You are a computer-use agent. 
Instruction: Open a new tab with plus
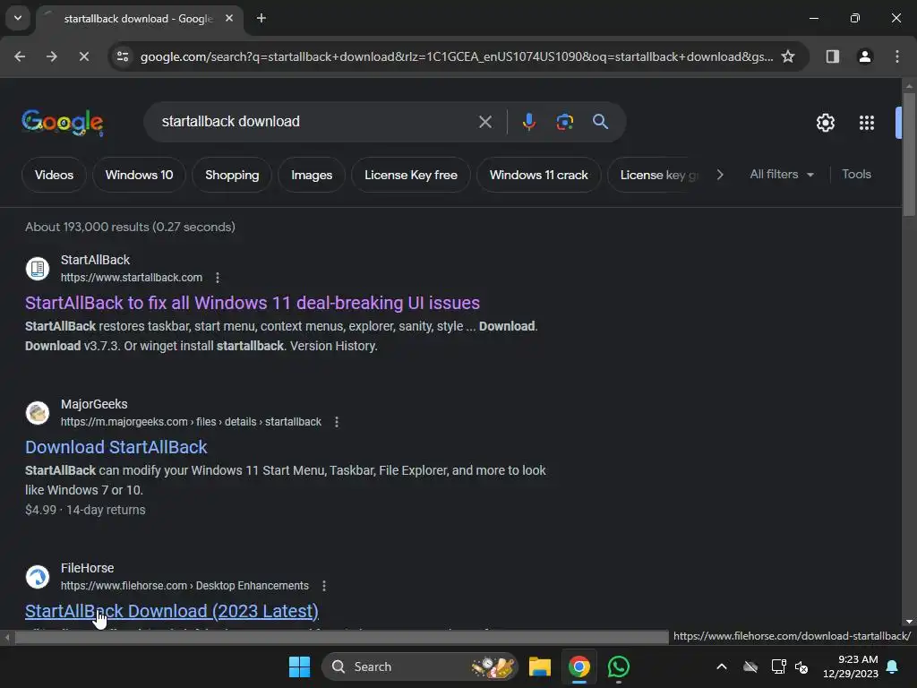coord(261,18)
